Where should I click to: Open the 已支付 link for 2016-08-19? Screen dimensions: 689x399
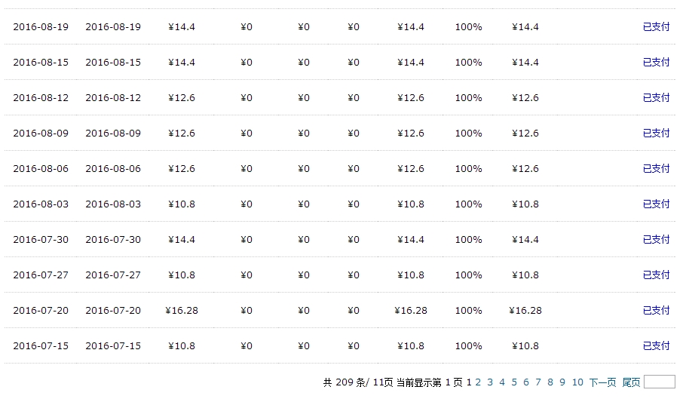[656, 27]
